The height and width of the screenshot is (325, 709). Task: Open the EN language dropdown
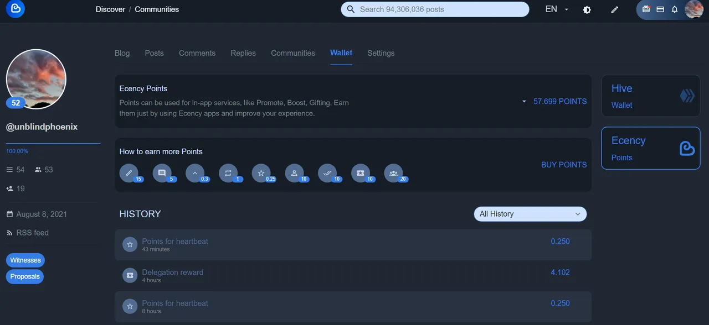[557, 9]
